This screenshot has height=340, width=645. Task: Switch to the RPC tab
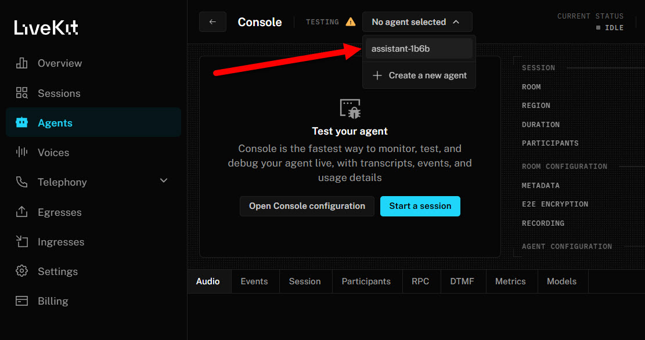pos(420,281)
